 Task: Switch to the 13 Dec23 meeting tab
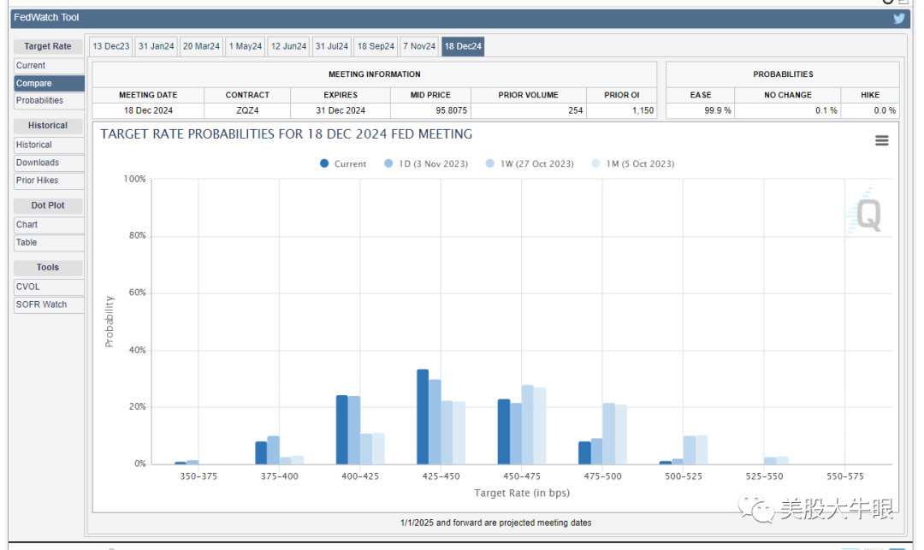110,46
